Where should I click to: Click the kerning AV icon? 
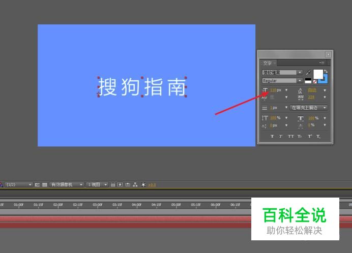(265, 98)
